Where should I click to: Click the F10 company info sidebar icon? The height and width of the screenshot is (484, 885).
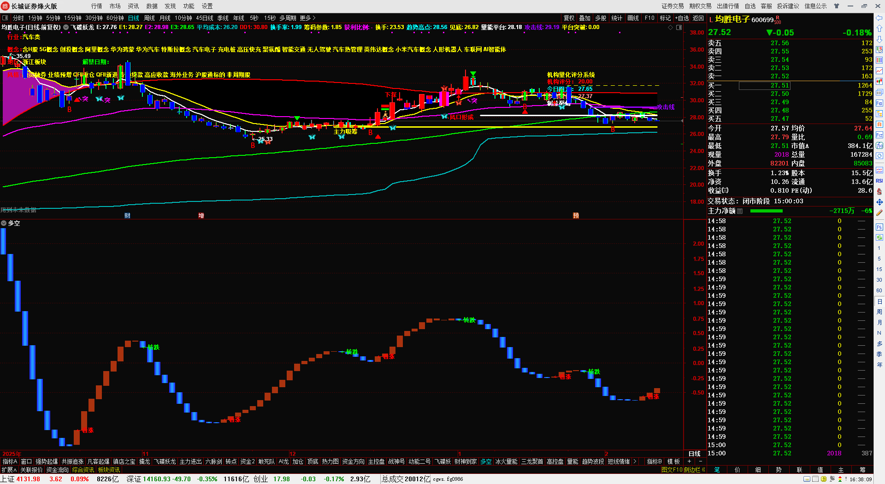coord(879,103)
